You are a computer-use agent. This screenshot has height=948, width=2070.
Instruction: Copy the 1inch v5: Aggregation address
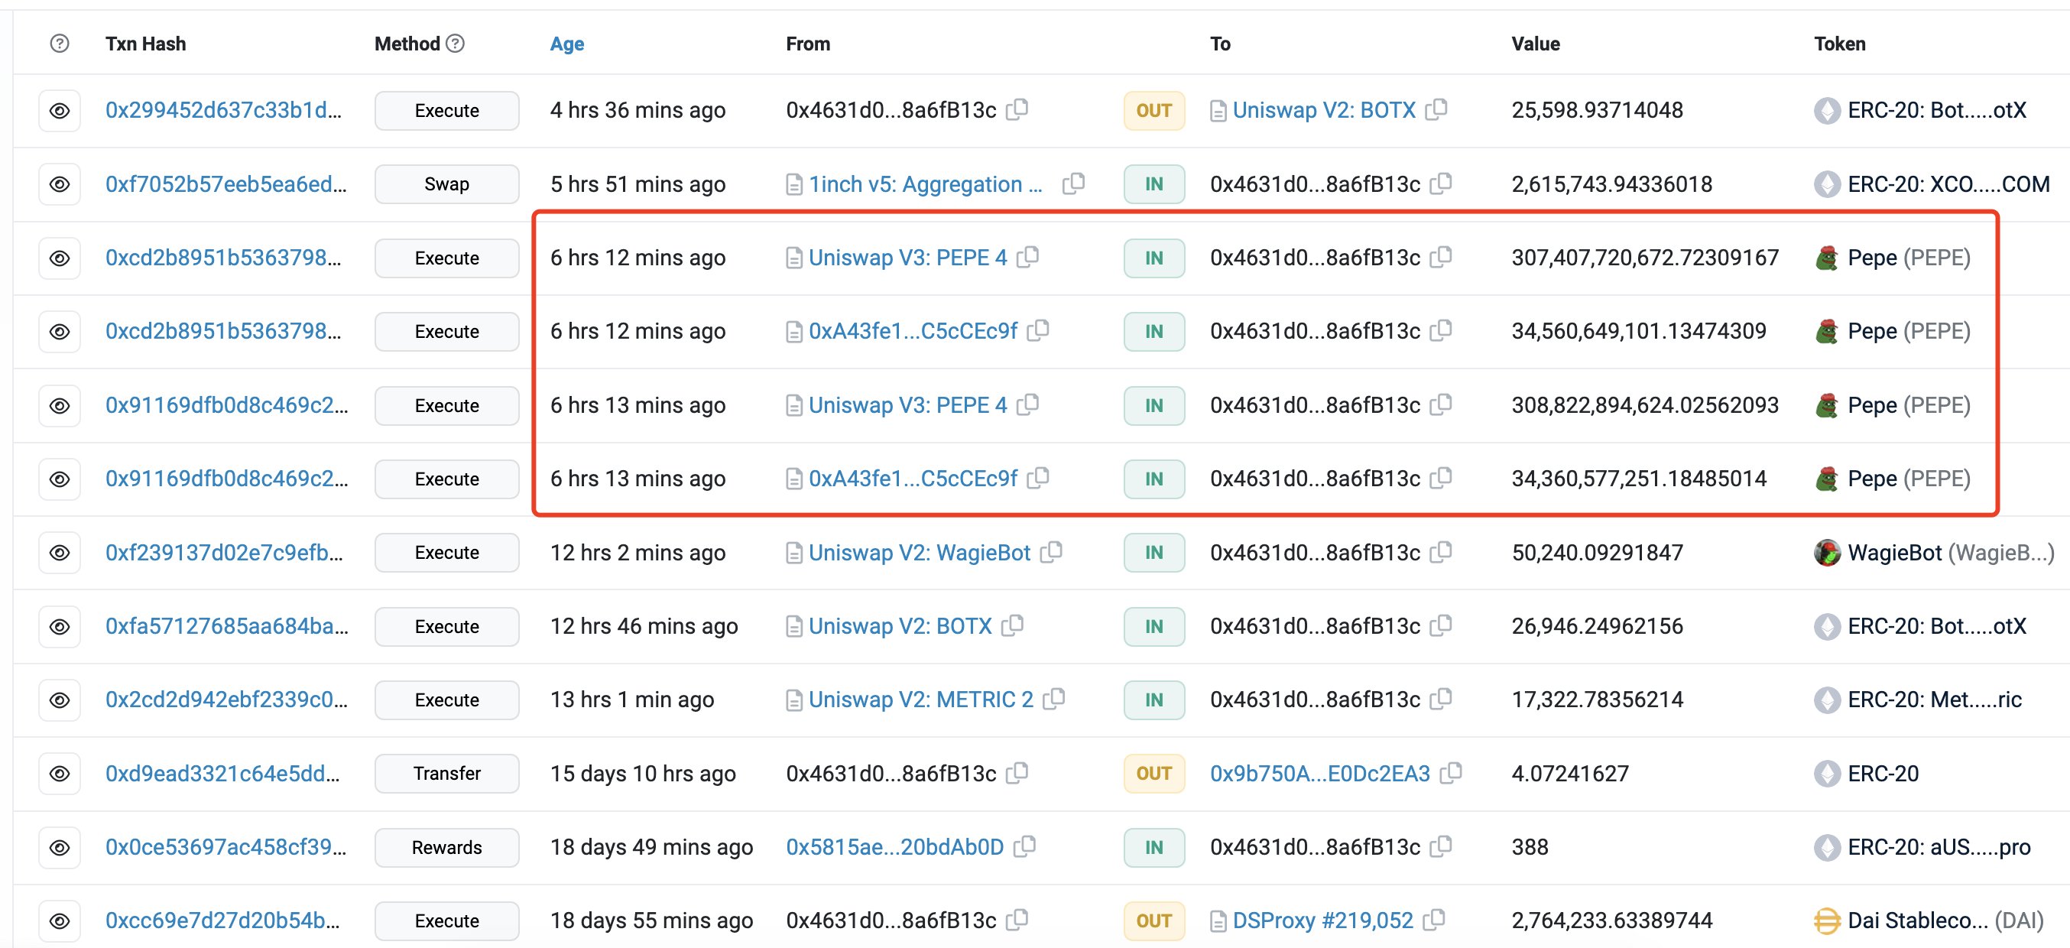point(1073,183)
